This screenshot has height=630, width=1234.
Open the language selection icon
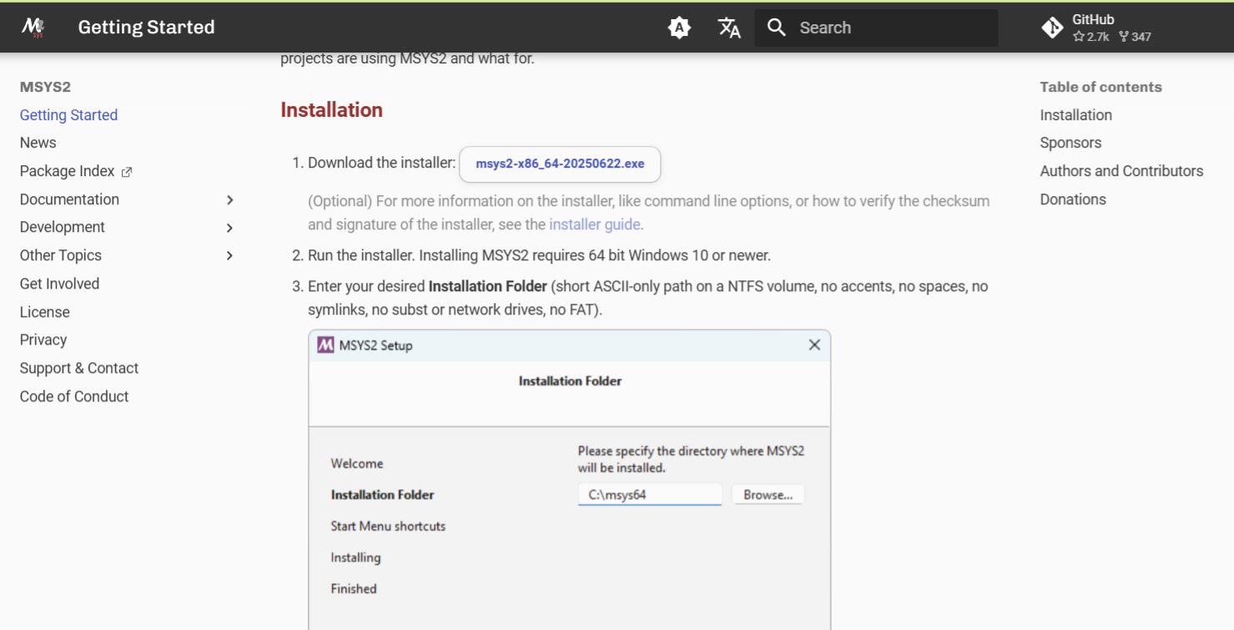point(729,28)
